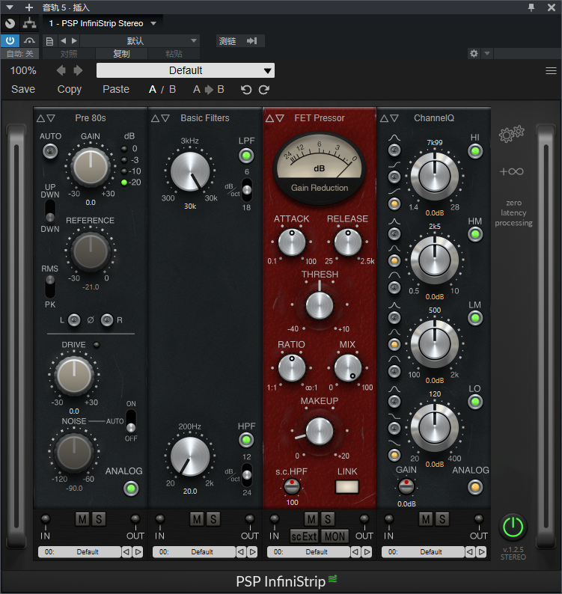Click the compare automation curve icon
The width and height of the screenshot is (562, 594).
[29, 40]
